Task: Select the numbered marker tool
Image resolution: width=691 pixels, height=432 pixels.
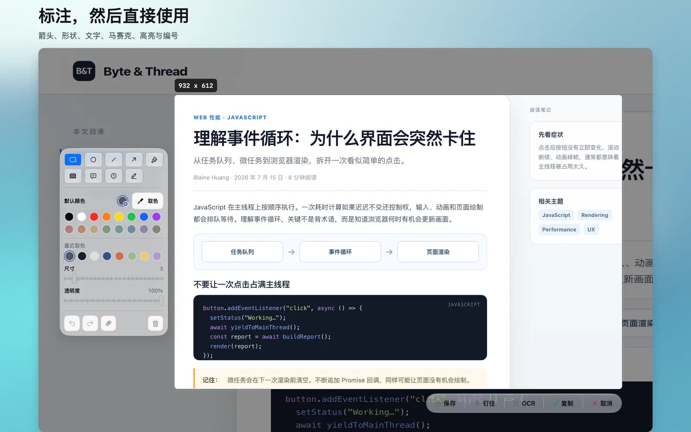Action: coord(114,176)
